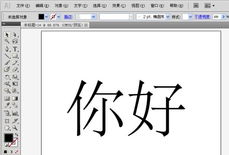Select the Artboard tool
229x155 pixels.
point(7,121)
